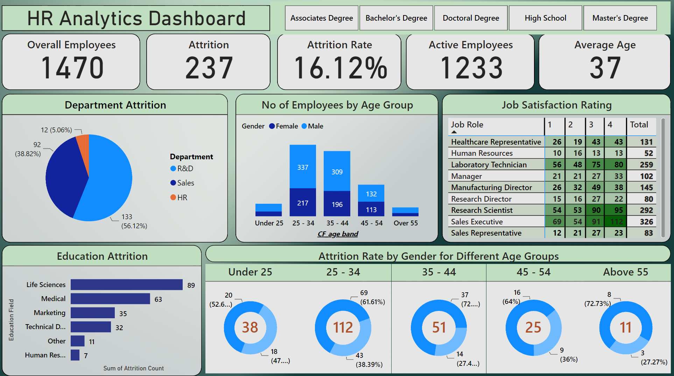Select the 35 - 44 age group header
The height and width of the screenshot is (376, 674).
pos(438,272)
